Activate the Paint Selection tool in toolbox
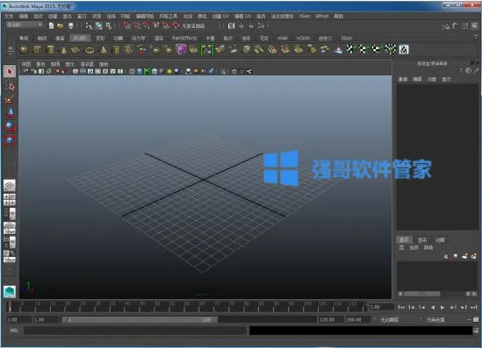482x348 pixels. click(10, 99)
